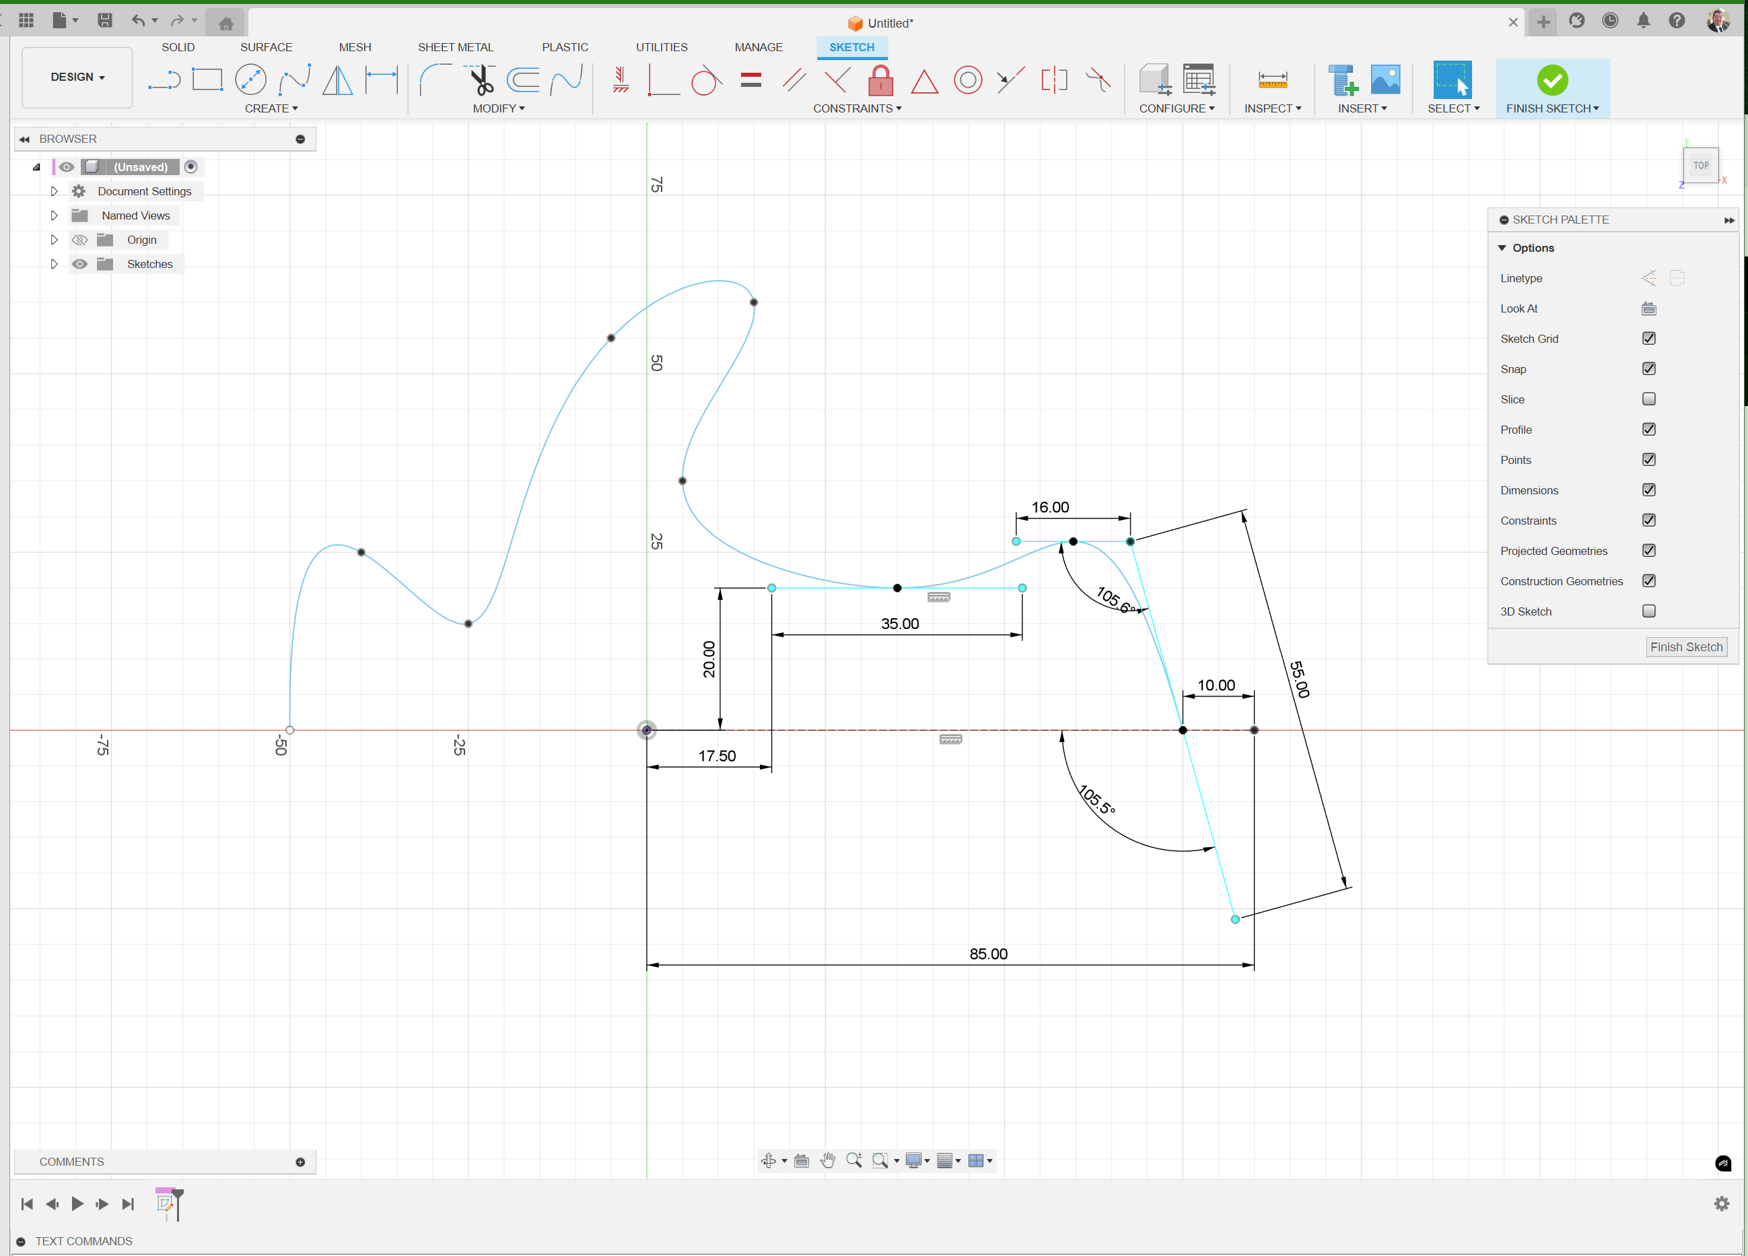Open the Sketch Dimension tool under INSPECT
The height and width of the screenshot is (1256, 1748).
(1272, 79)
